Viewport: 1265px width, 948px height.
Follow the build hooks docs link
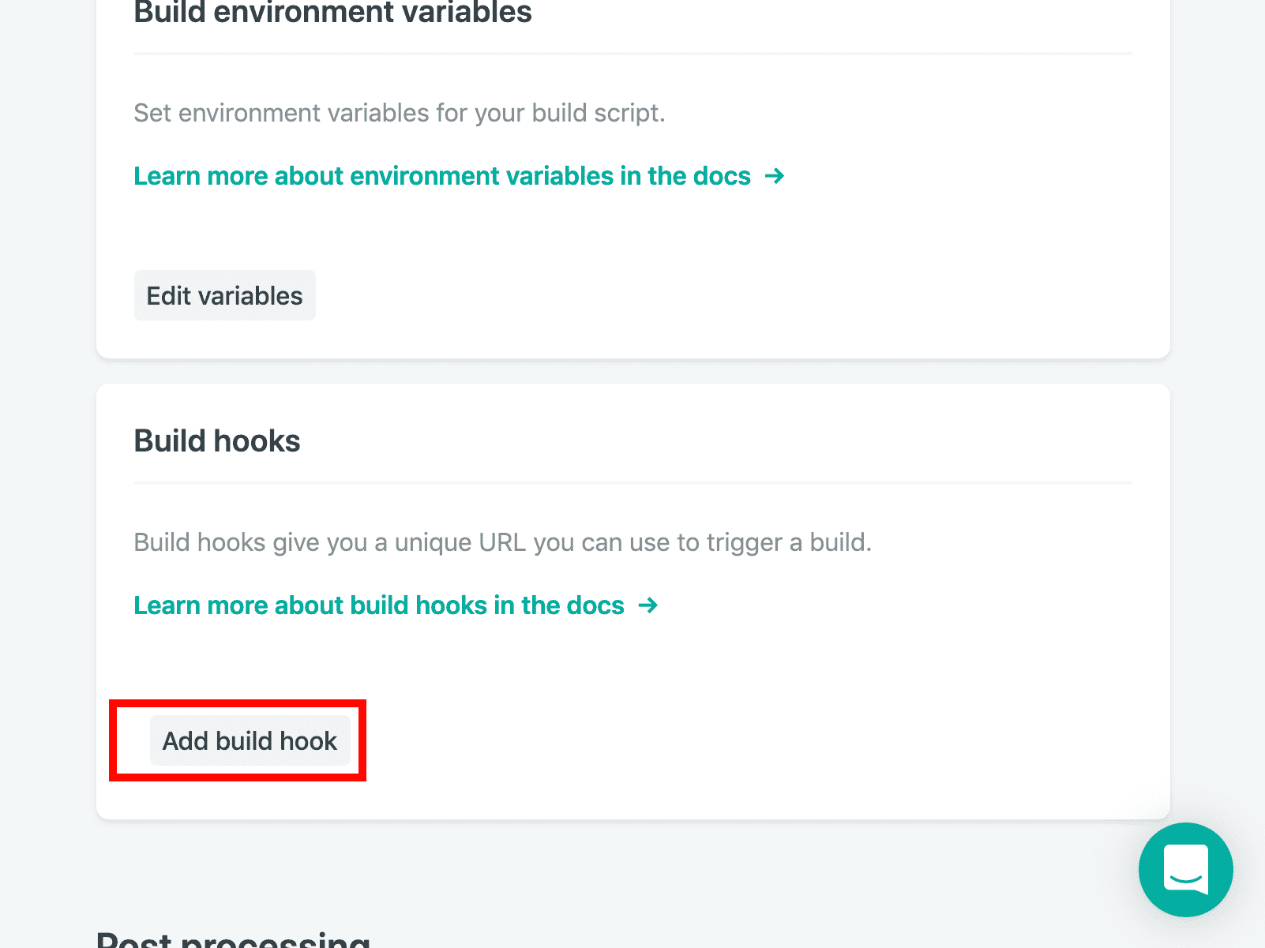coord(378,605)
